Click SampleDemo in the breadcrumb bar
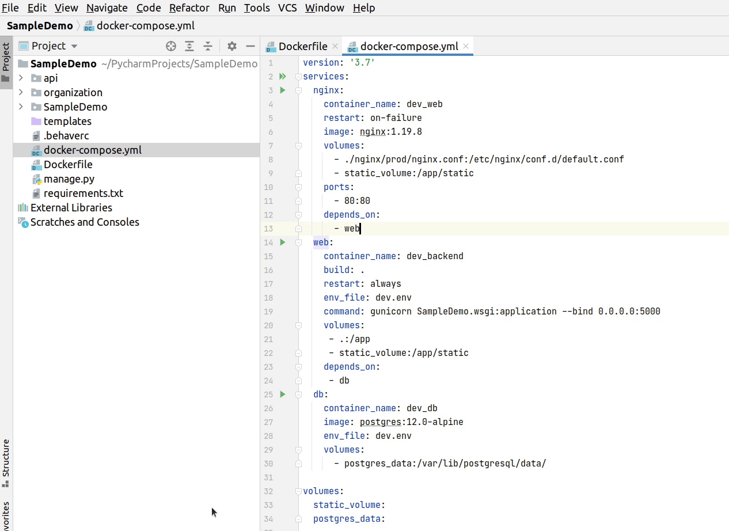 click(40, 25)
